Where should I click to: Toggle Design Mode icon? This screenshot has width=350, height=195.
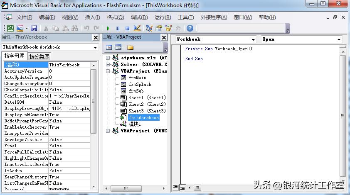coord(137,28)
